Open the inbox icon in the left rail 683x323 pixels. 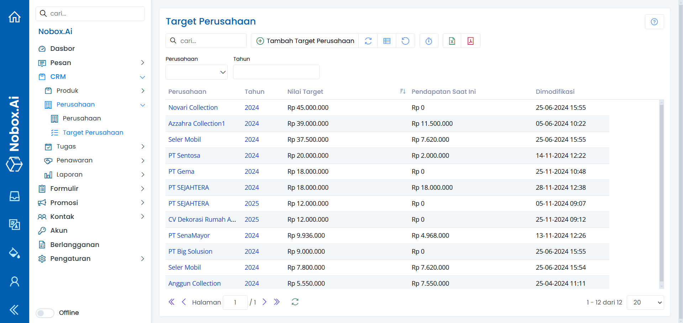click(x=15, y=196)
